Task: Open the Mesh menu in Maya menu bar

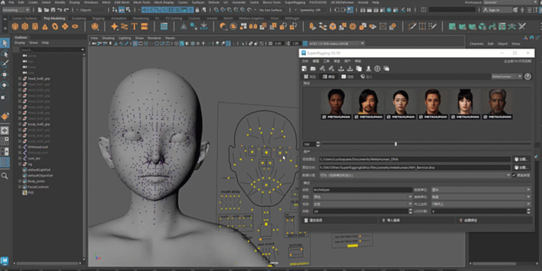Action: 106,2
